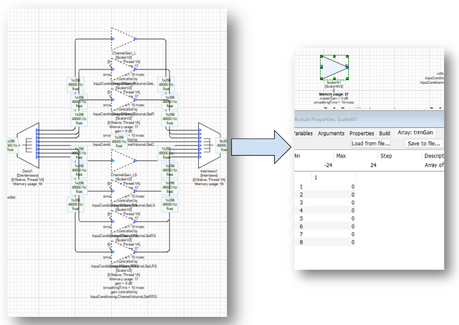This screenshot has width=459, height=325.
Task: Click the output pin of ScalerN1
Action: 347,67
